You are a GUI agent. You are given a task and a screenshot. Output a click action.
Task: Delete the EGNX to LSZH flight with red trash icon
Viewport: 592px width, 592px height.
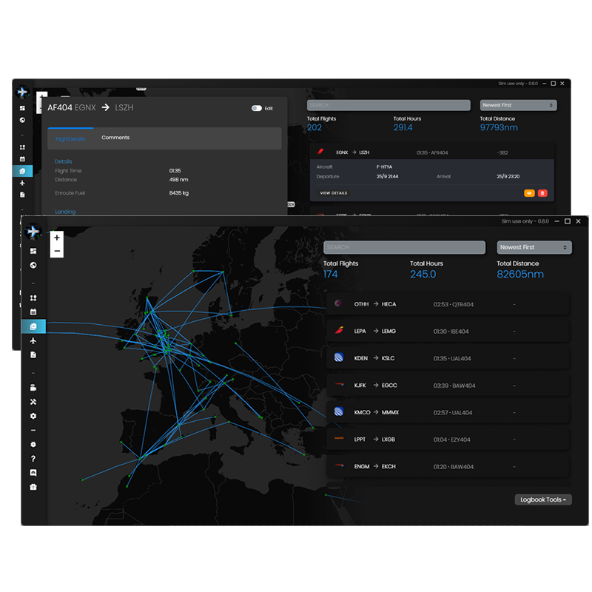click(x=542, y=193)
